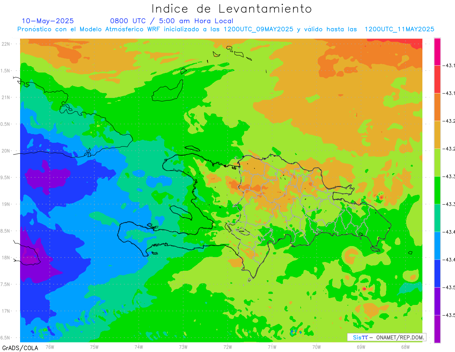The height and width of the screenshot is (352, 455).
Task: Pick the amber-yellow swatch on the color bar
Action: (437, 135)
